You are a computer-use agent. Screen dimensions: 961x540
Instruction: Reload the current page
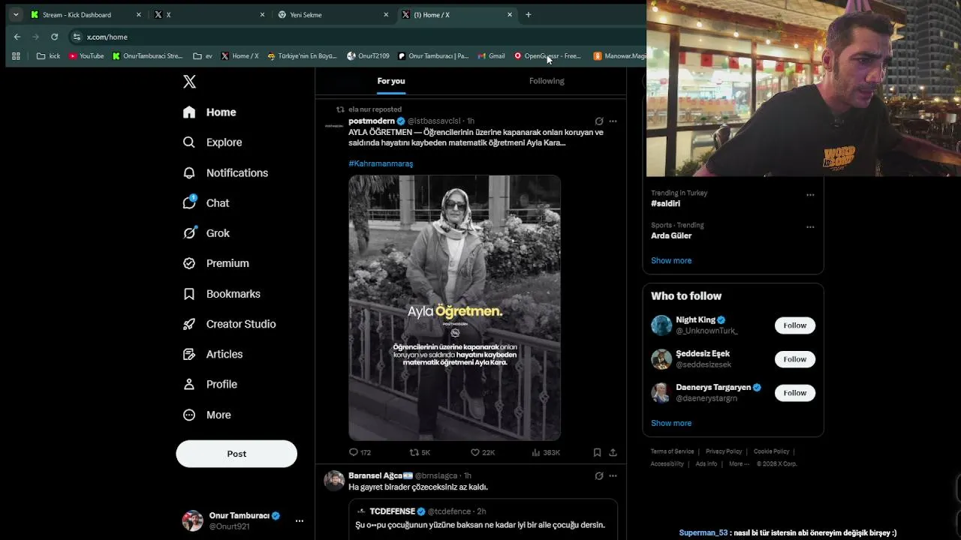coord(54,37)
